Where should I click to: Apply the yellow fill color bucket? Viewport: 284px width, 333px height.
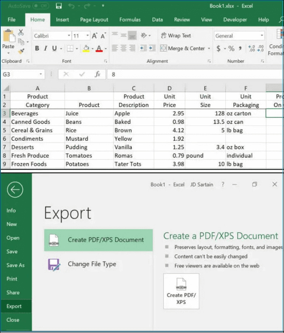[x=86, y=48]
